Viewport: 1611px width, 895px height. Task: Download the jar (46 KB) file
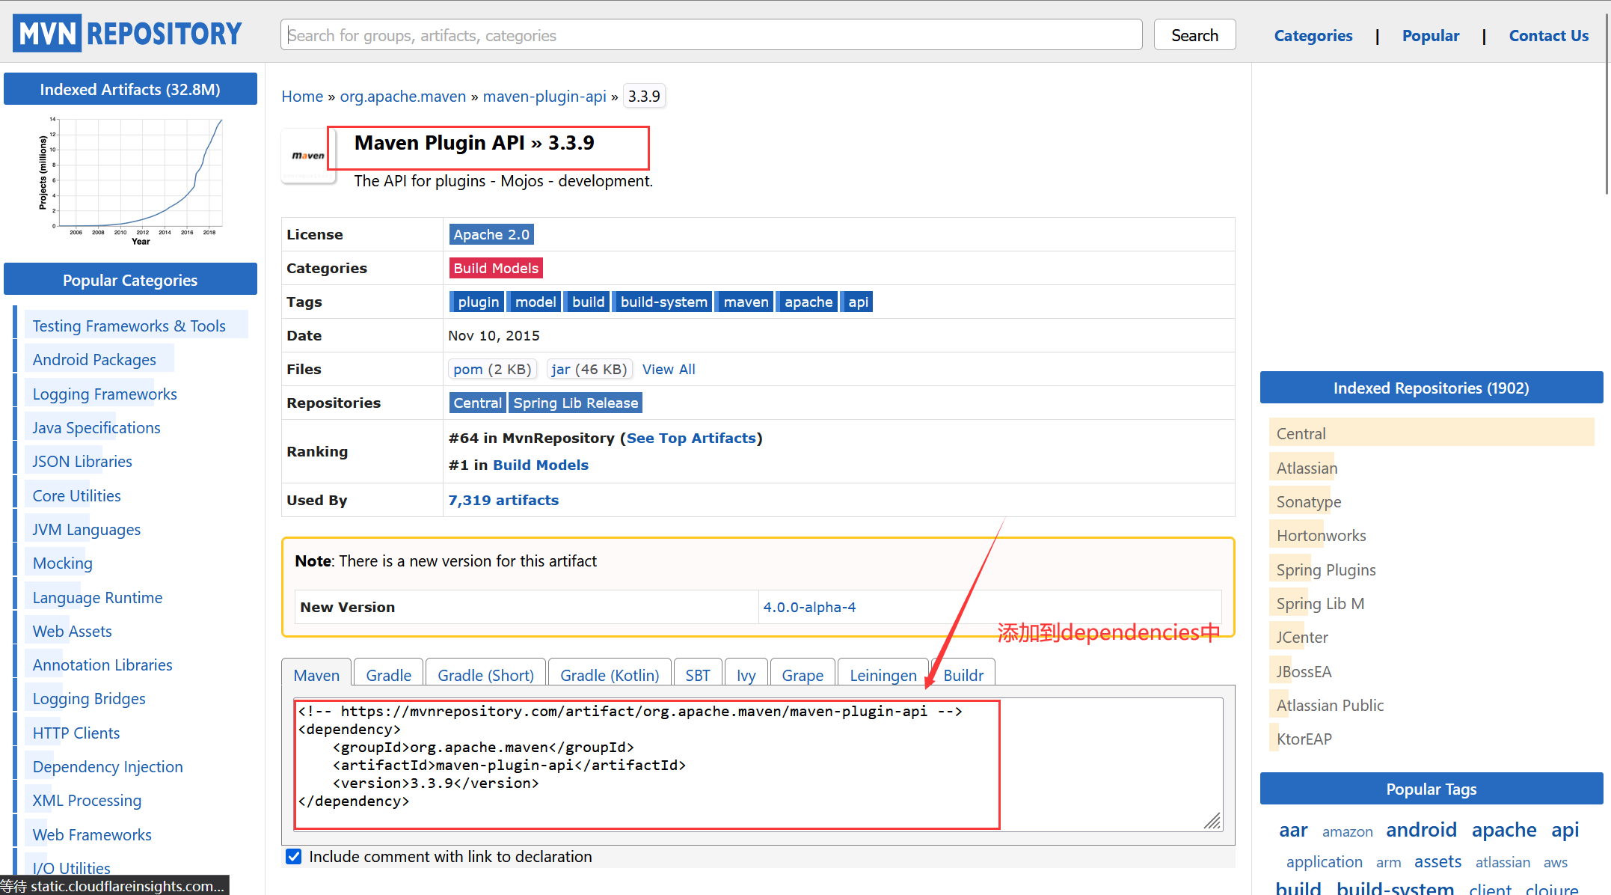coord(589,369)
